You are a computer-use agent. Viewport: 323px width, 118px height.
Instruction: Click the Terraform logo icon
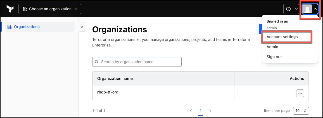point(10,9)
